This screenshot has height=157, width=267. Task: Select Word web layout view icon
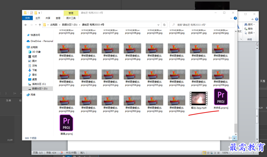tap(211, 153)
